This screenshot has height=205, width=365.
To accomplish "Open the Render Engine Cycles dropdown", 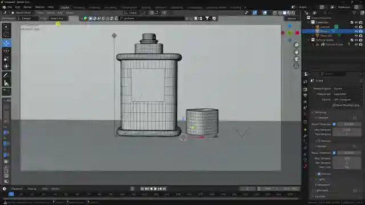I will 347,89.
